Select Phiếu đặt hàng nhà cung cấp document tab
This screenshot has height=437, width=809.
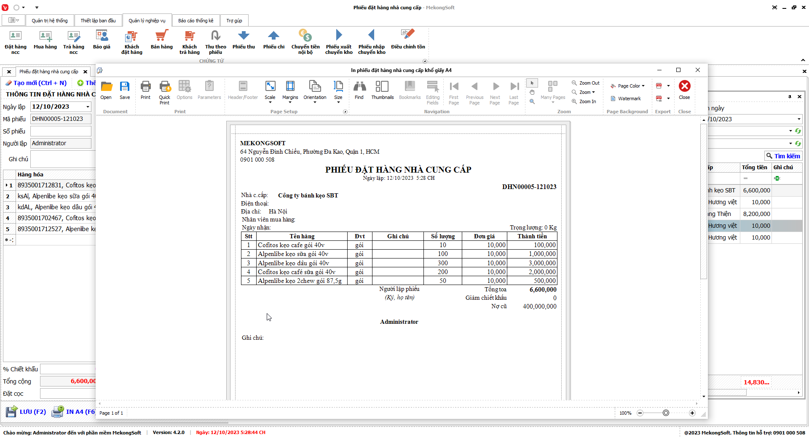(49, 72)
